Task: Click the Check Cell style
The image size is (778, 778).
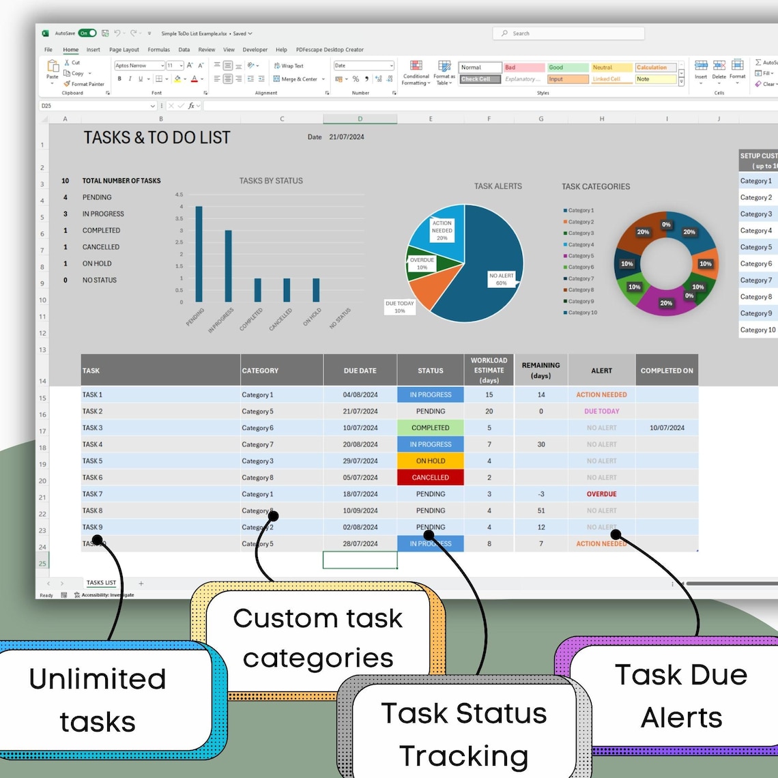Action: click(x=479, y=79)
